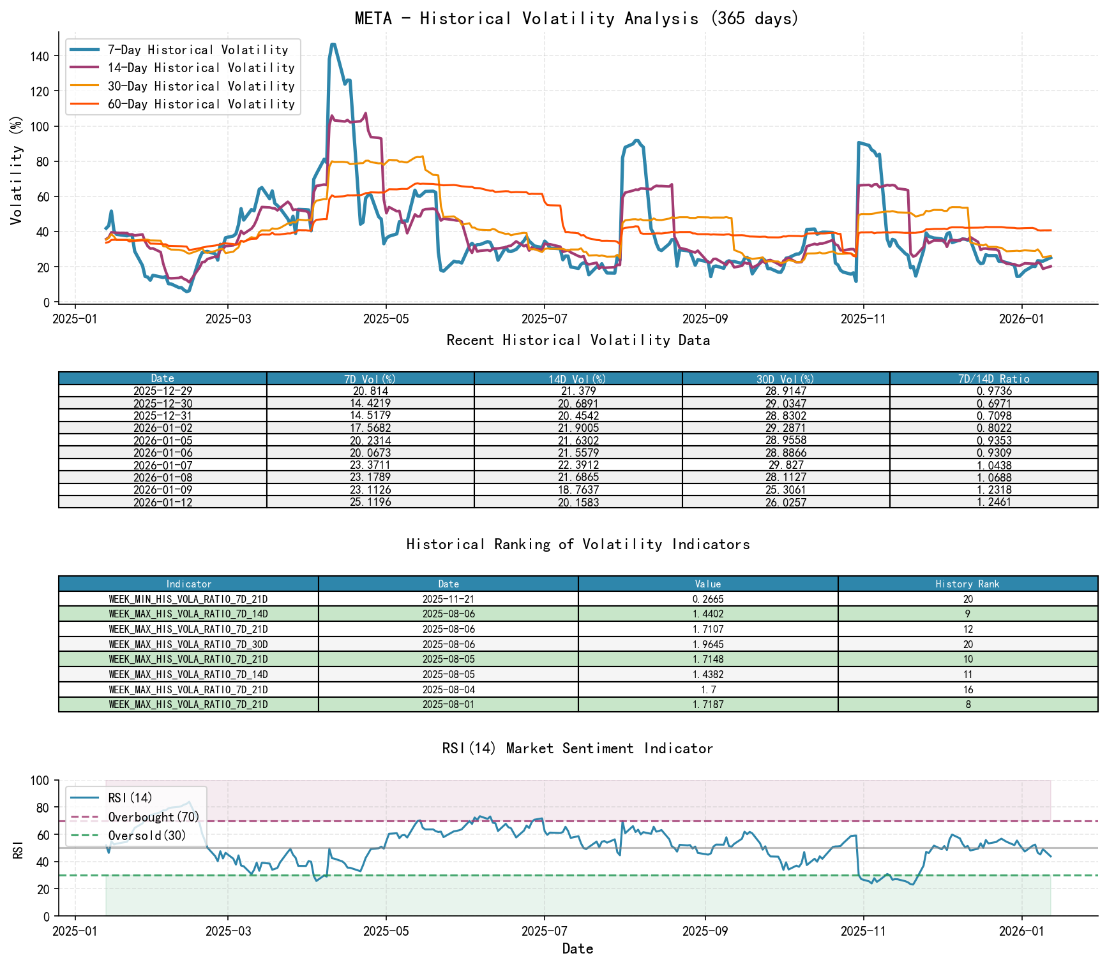Click the 7D Vol(%) column header
This screenshot has height=965, width=1107.
[369, 378]
